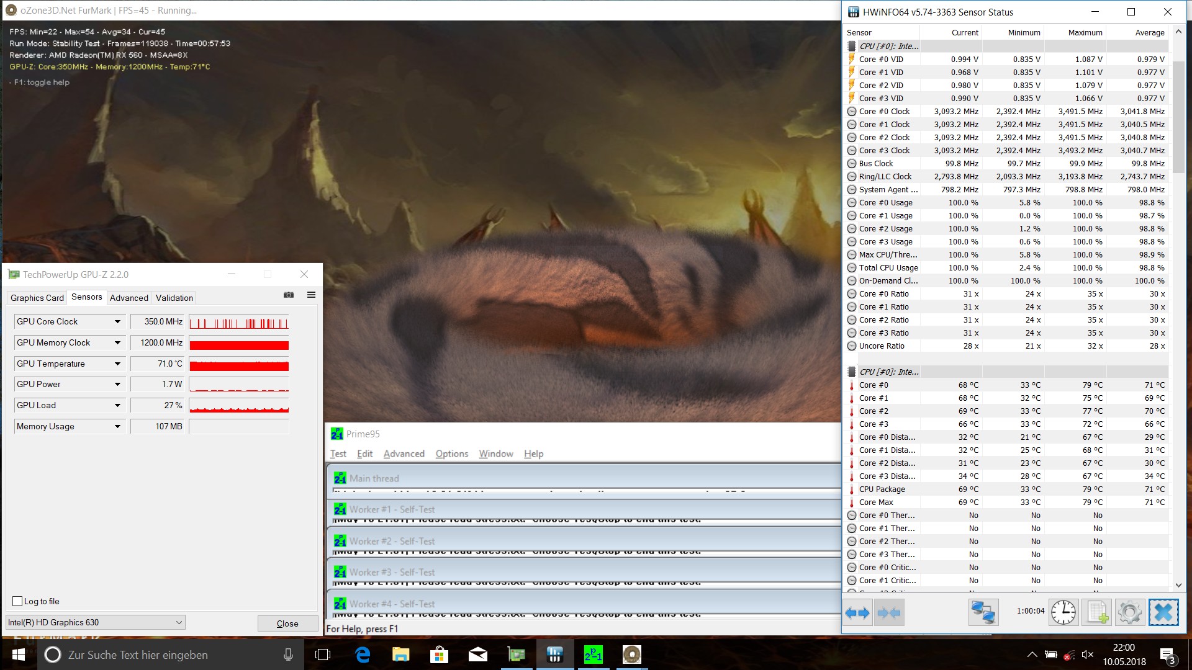Click the GPU-Z screenshot camera icon

(x=289, y=295)
